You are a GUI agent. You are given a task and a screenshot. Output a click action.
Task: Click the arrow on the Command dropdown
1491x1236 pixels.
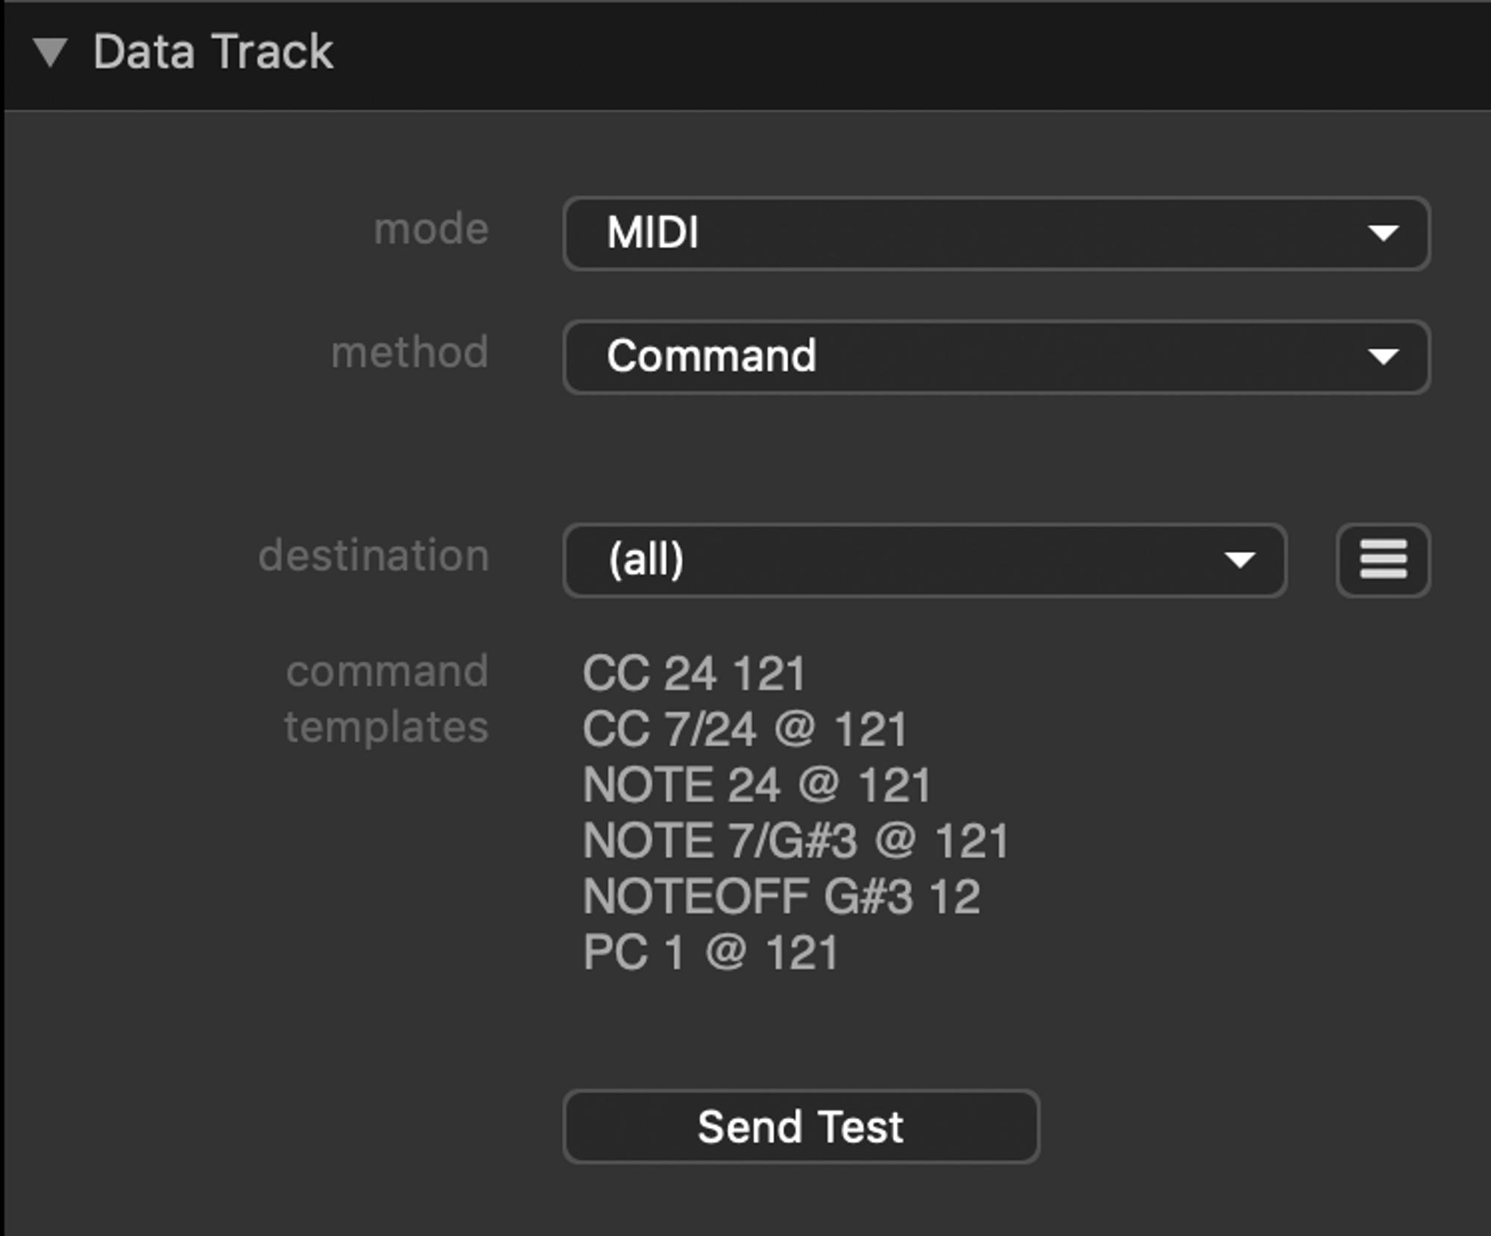tap(1384, 357)
